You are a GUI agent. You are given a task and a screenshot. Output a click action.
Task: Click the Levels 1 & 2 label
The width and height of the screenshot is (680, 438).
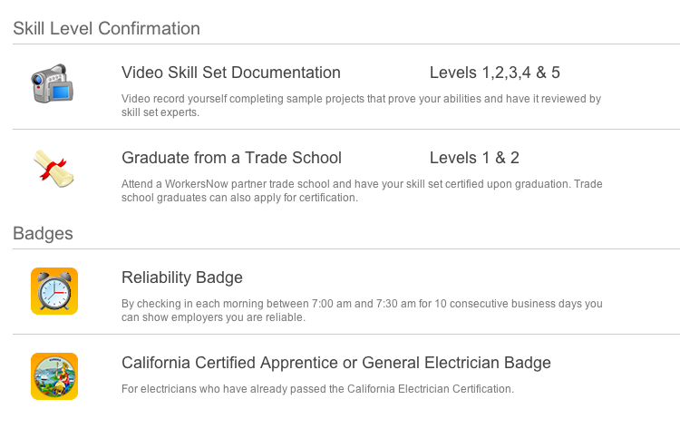(x=474, y=158)
